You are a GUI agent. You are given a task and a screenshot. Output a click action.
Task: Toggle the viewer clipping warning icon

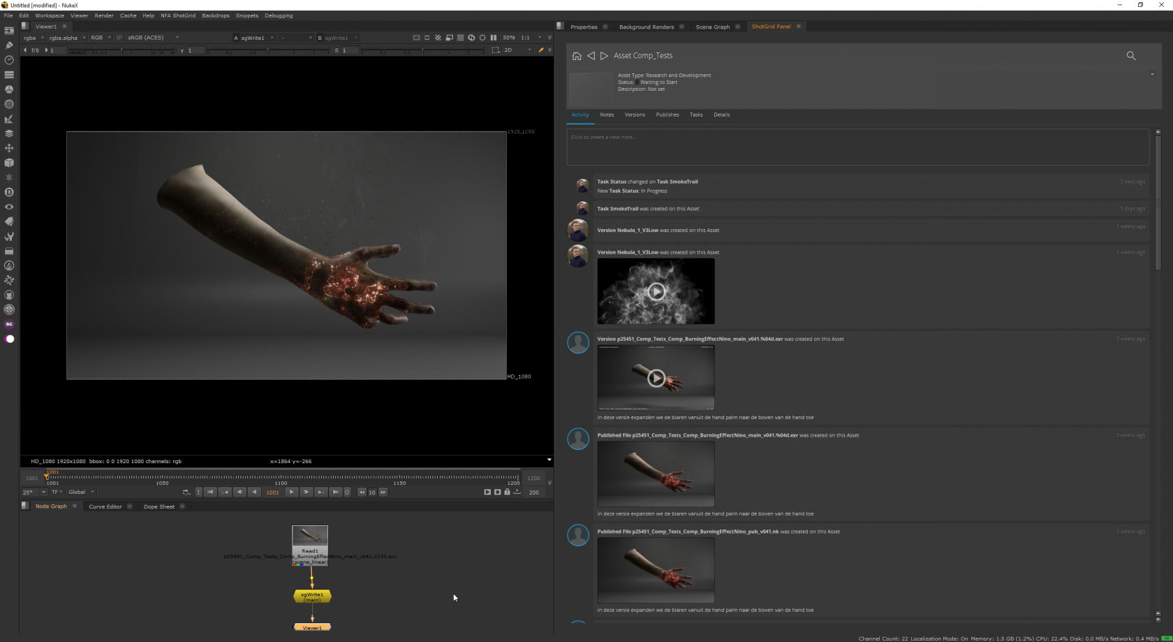pos(438,38)
